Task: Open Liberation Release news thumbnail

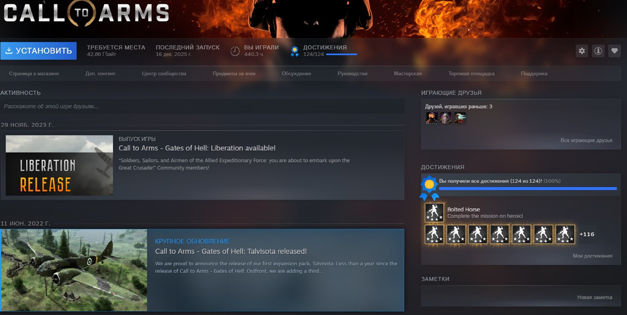Action: coord(59,165)
